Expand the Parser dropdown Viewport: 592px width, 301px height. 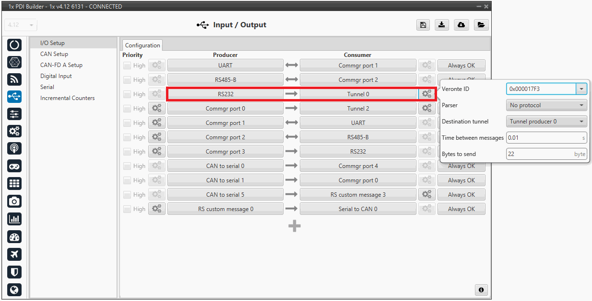546,105
